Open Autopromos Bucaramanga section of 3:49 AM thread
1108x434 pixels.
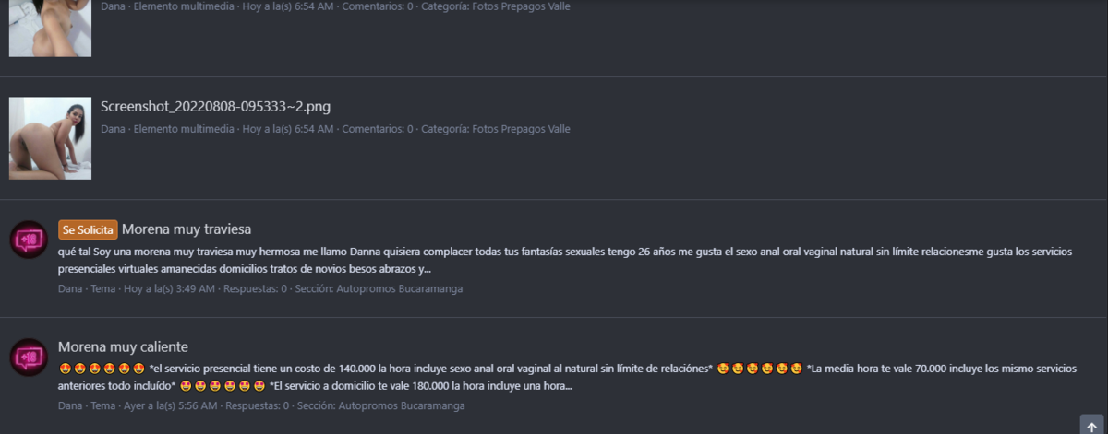coord(402,288)
